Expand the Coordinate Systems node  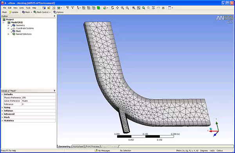click(x=8, y=28)
